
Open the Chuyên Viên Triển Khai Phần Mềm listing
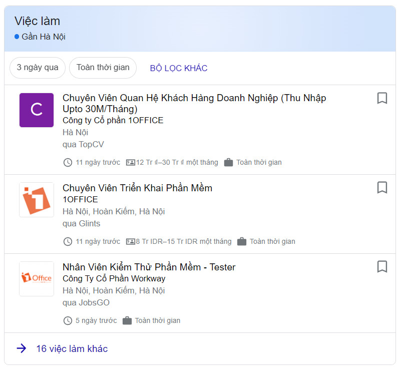pyautogui.click(x=137, y=188)
